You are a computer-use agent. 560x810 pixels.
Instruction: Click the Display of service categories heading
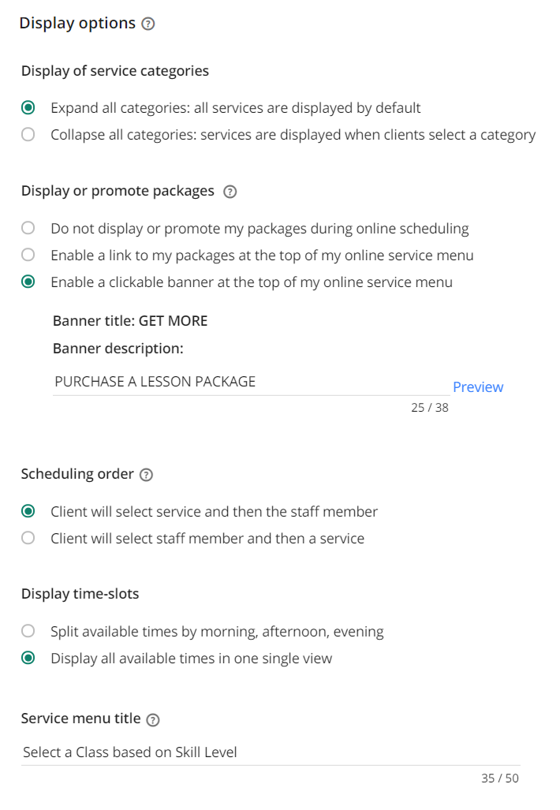(x=114, y=71)
